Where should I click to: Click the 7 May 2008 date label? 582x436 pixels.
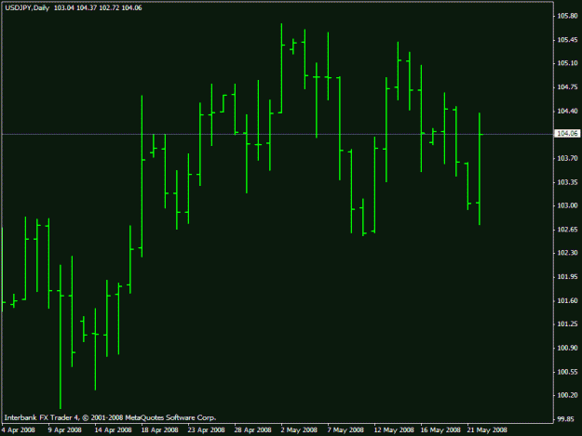[345, 430]
